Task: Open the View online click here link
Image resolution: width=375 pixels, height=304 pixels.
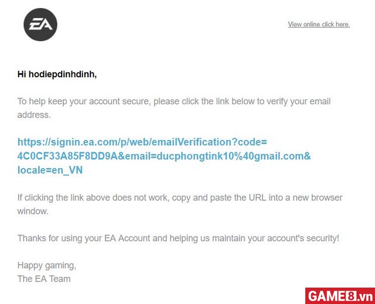Action: coord(319,24)
